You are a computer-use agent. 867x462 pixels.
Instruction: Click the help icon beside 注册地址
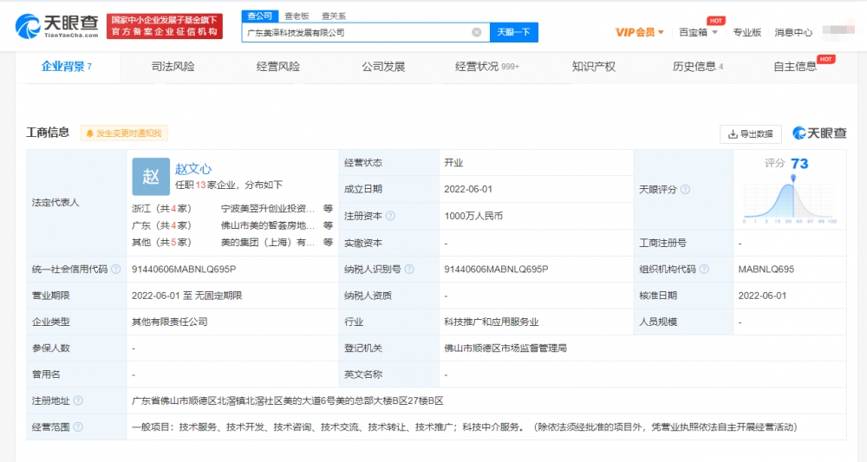[x=78, y=400]
